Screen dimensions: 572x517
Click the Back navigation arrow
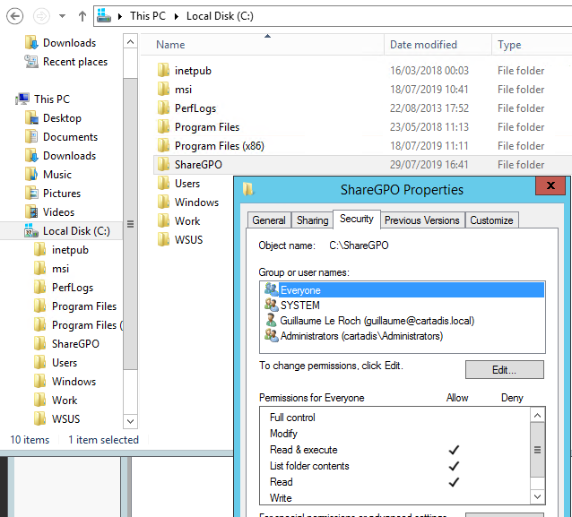pyautogui.click(x=14, y=16)
